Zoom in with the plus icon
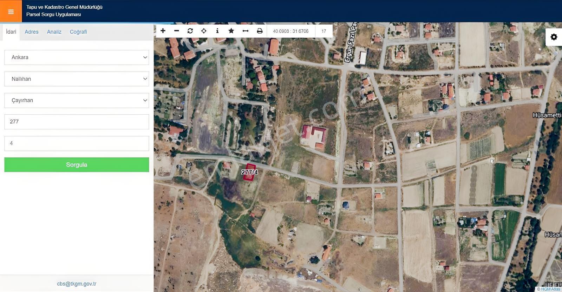The height and width of the screenshot is (292, 562). click(163, 31)
